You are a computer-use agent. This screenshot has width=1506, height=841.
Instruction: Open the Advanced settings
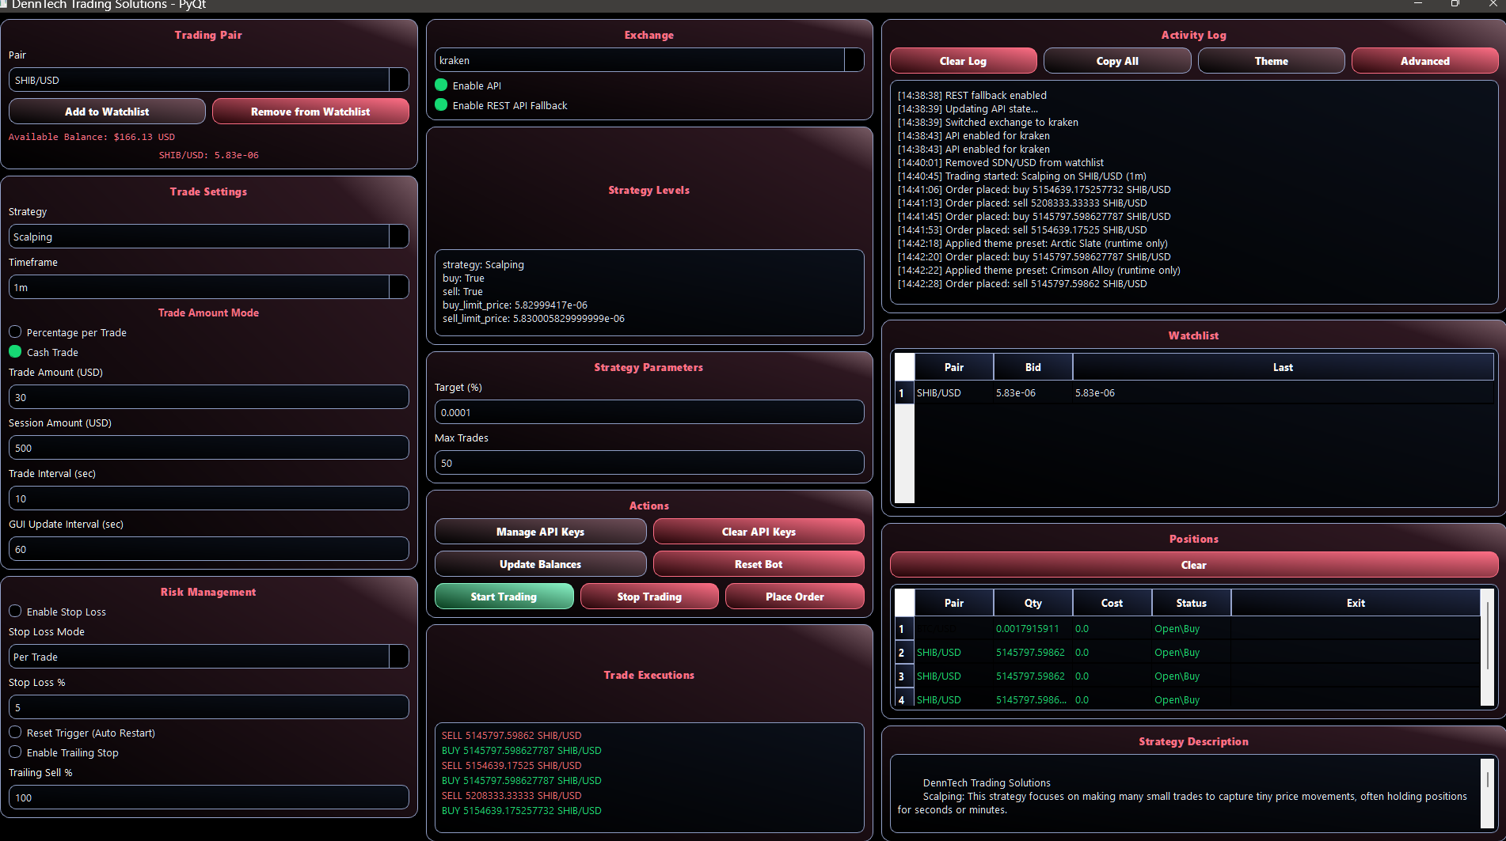[1424, 60]
